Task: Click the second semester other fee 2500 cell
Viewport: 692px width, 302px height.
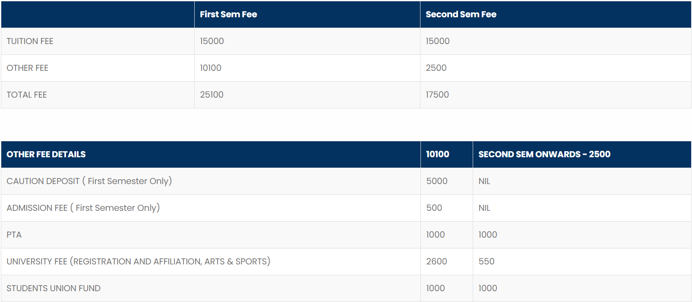Action: [436, 68]
